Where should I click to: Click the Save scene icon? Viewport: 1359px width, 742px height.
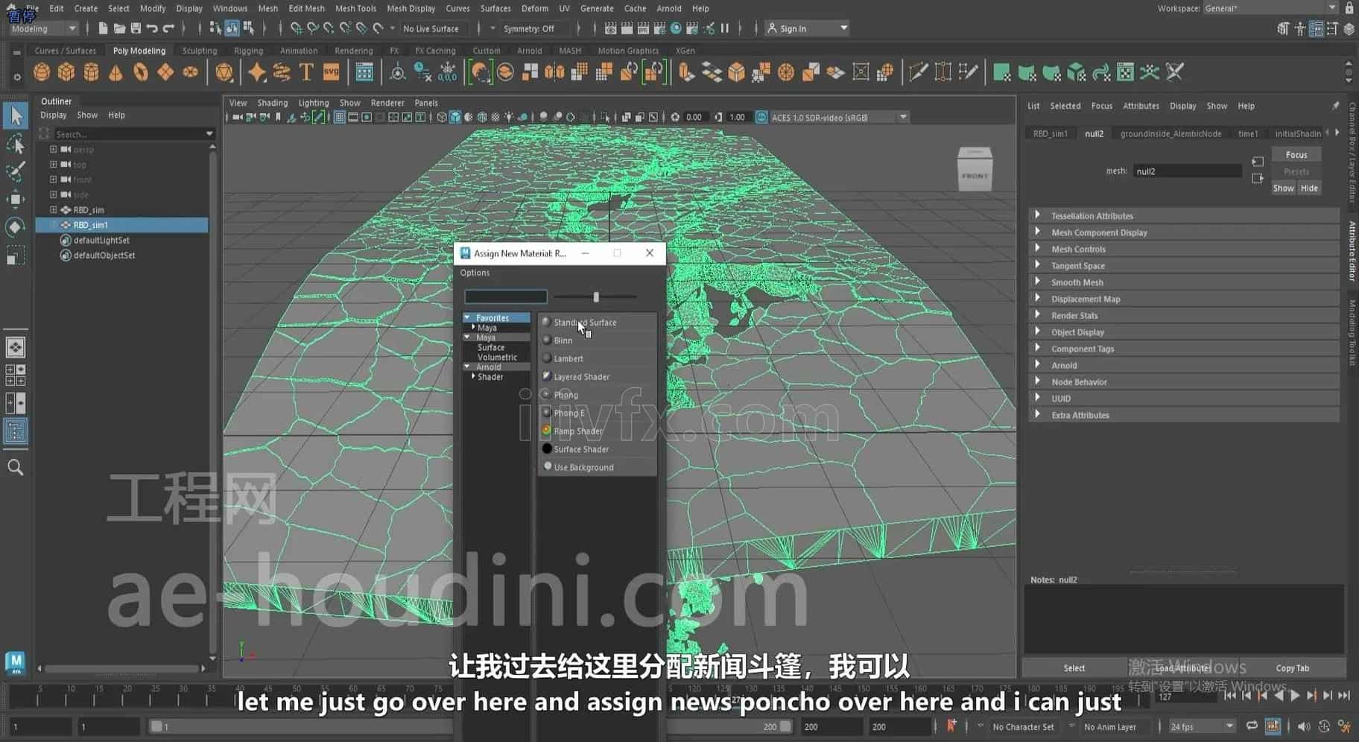coord(136,28)
